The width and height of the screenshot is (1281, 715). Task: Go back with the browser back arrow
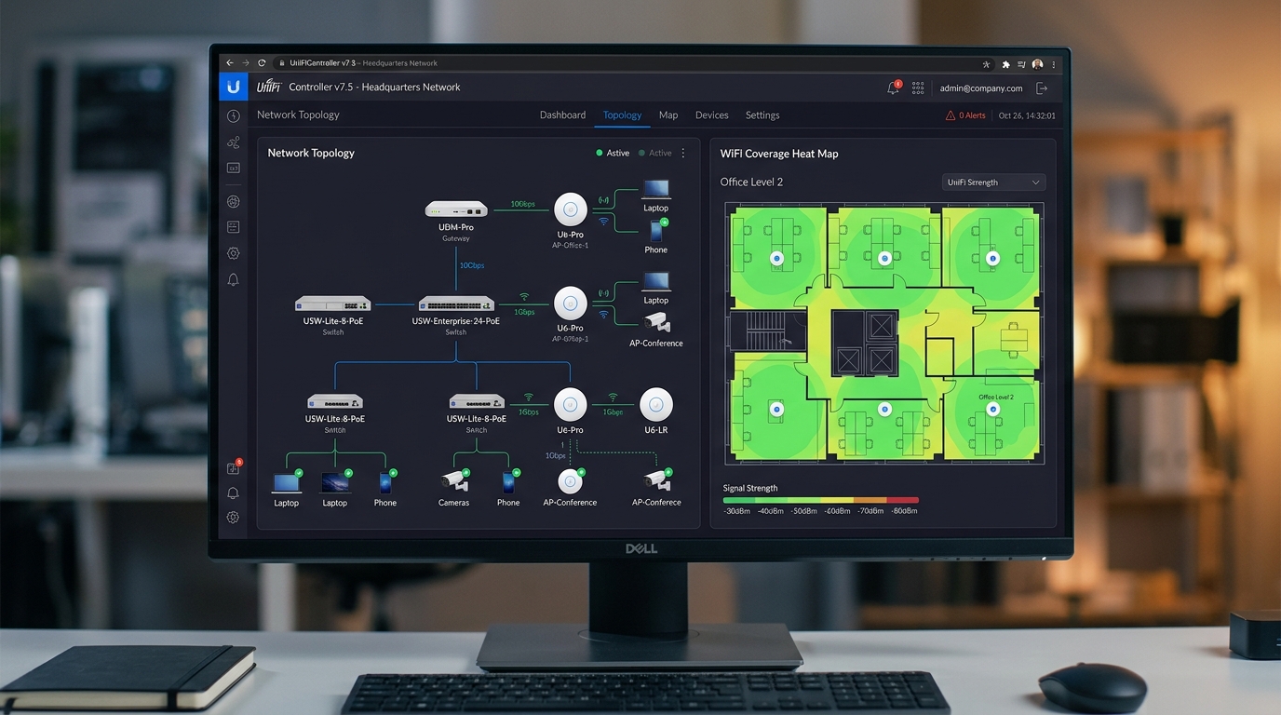(x=230, y=63)
